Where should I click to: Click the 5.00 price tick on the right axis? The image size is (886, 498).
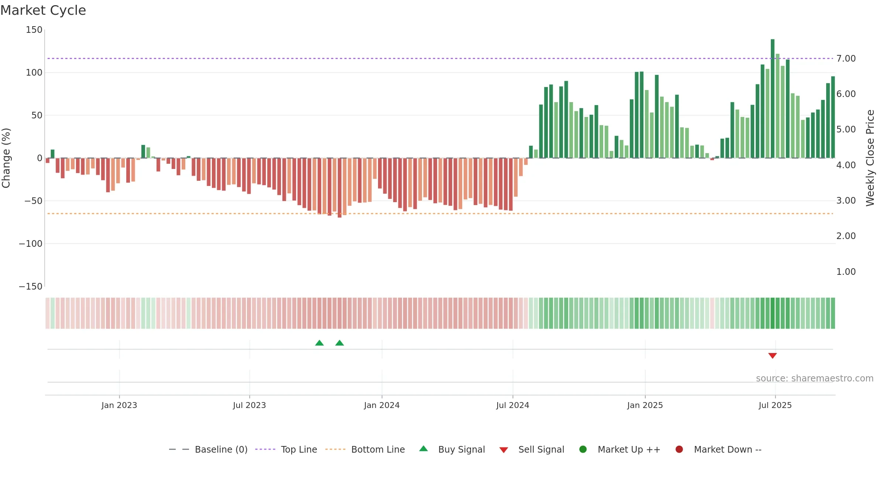846,129
